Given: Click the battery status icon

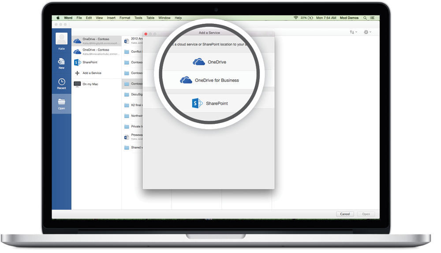Looking at the screenshot, I should point(310,18).
